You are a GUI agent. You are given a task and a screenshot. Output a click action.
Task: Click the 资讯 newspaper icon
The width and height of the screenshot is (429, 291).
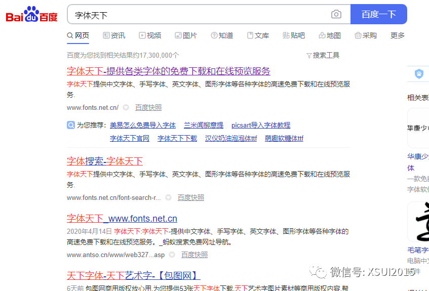(106, 35)
